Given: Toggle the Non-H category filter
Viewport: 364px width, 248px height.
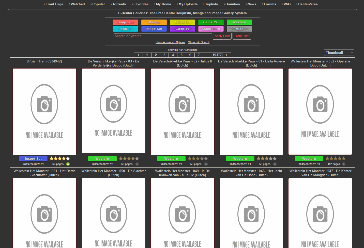Looking at the screenshot, I should [126, 29].
